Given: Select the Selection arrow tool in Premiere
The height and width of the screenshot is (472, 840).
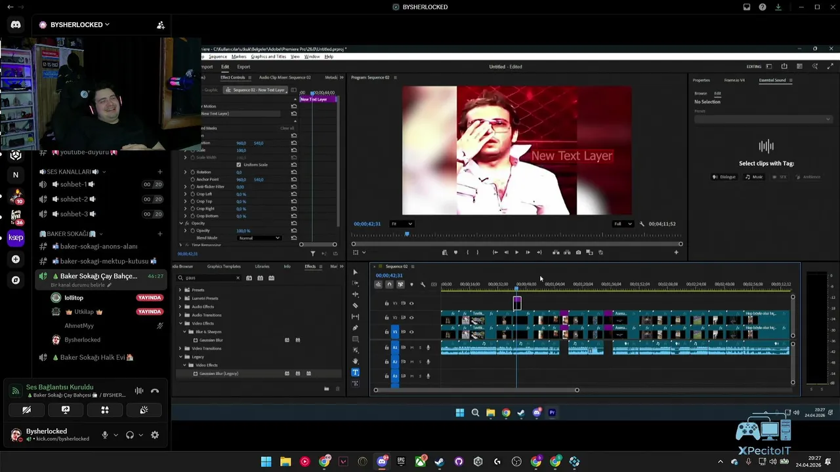Looking at the screenshot, I should 355,272.
